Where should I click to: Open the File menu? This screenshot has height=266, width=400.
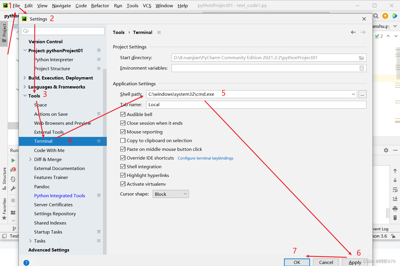coord(16,6)
